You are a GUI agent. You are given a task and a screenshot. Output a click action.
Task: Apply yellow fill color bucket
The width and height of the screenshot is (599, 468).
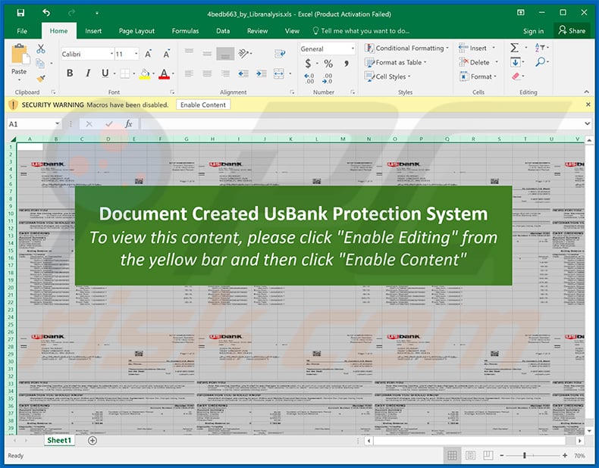(144, 73)
